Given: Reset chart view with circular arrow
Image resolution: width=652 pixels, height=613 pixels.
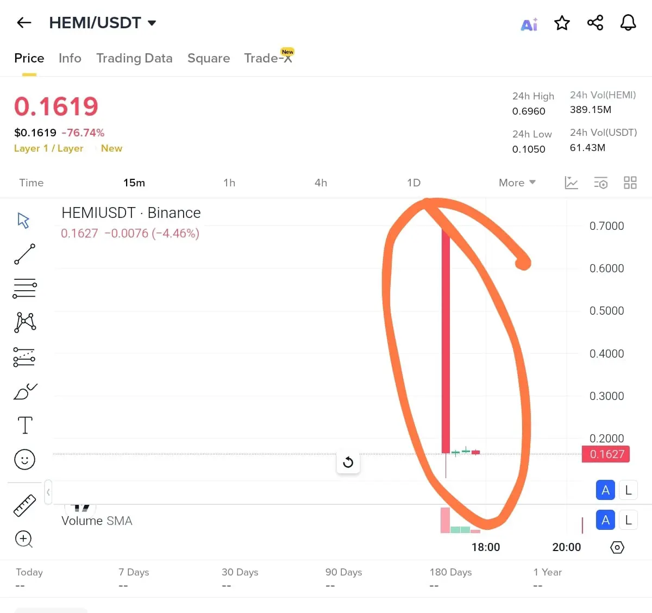Looking at the screenshot, I should [x=348, y=462].
